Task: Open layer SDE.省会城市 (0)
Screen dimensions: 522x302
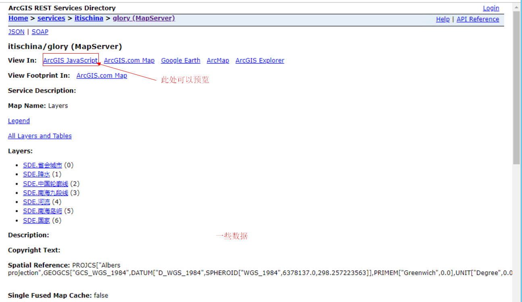Action: (x=43, y=165)
